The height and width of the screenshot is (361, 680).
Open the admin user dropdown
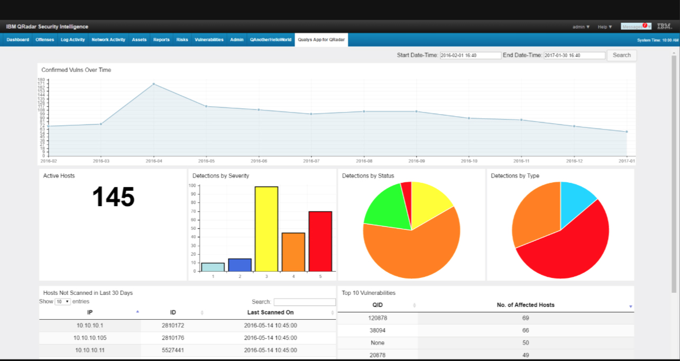(x=581, y=27)
